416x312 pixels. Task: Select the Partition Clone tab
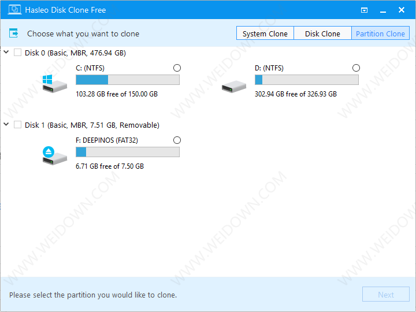tap(380, 33)
